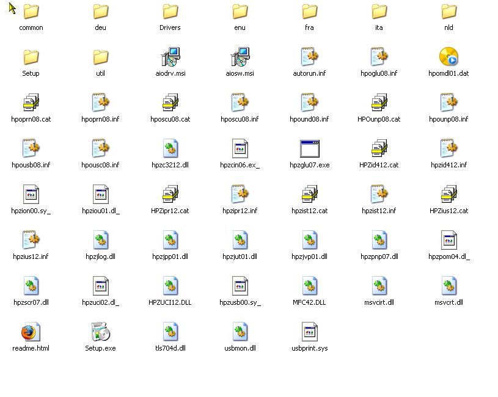Screen dimensions: 498x397
Task: Select the tls704d.dll library file
Action: click(x=170, y=332)
